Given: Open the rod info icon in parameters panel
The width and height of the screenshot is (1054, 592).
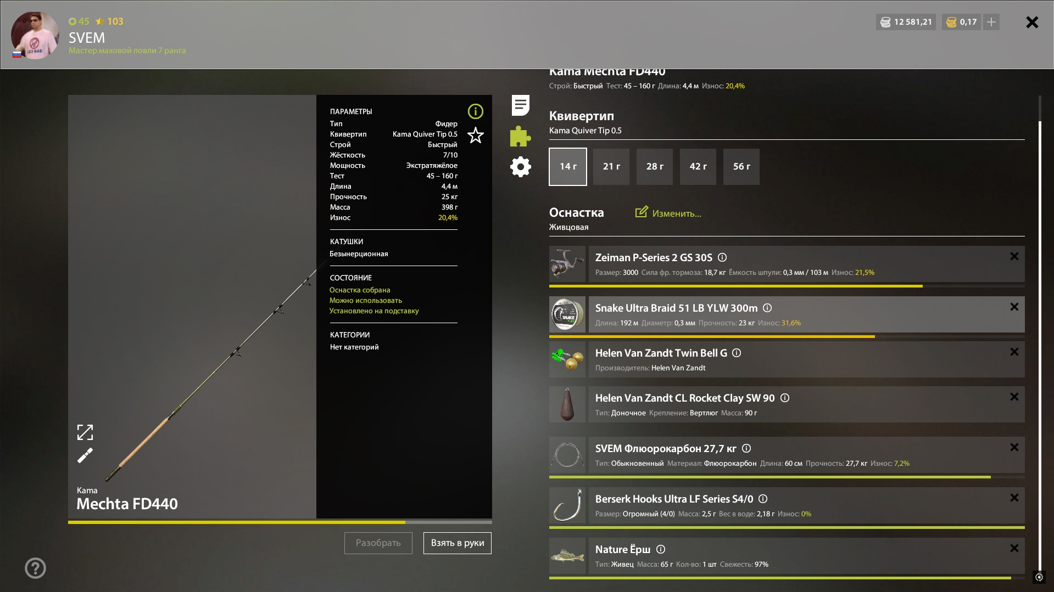Looking at the screenshot, I should pyautogui.click(x=475, y=111).
